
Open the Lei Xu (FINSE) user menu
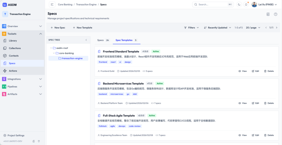[264, 4]
